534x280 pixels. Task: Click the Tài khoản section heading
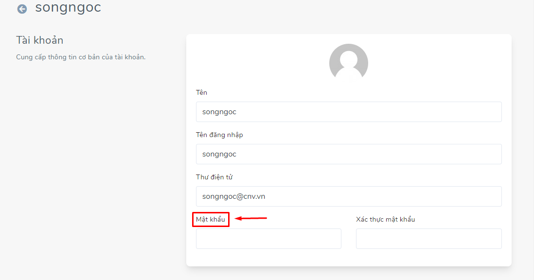tap(39, 40)
